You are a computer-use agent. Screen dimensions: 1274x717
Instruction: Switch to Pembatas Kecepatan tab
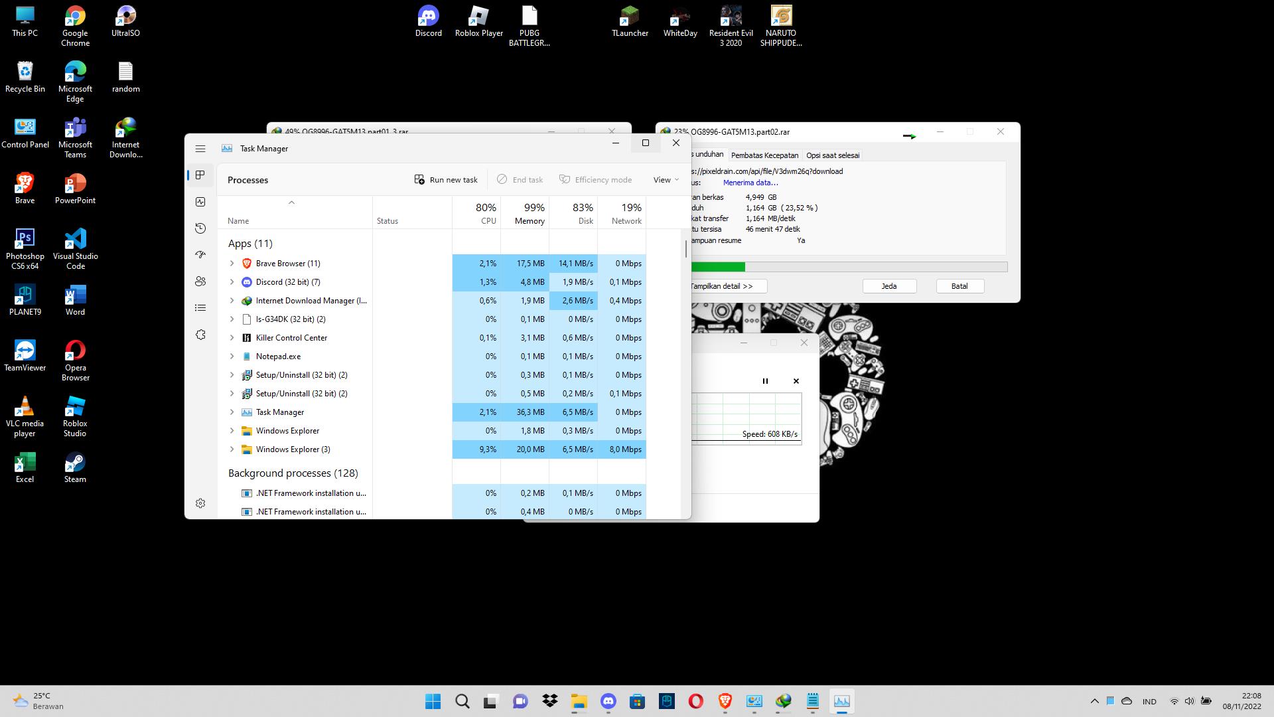(764, 155)
